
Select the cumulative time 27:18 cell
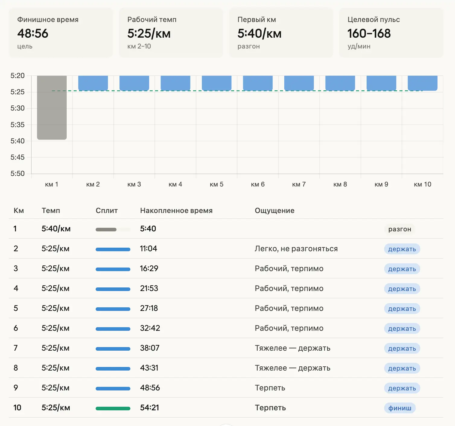click(149, 308)
